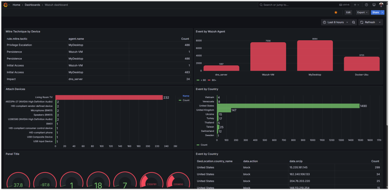Sort legend by the Name header

(186, 96)
